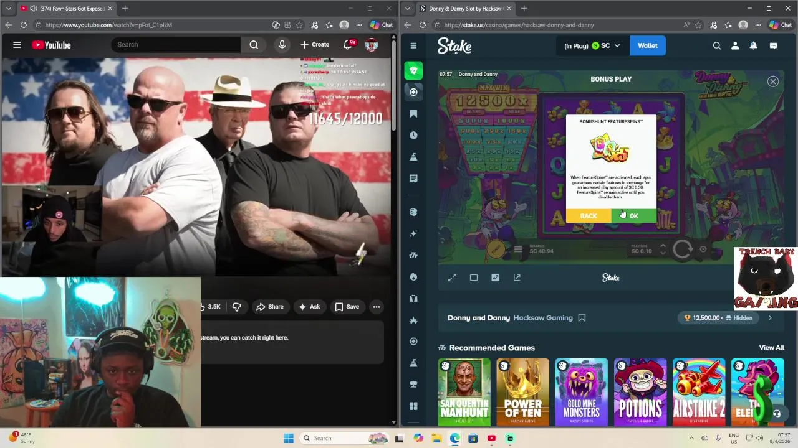
Task: Open favourites bookmark in Stake sidebar
Action: [413, 114]
